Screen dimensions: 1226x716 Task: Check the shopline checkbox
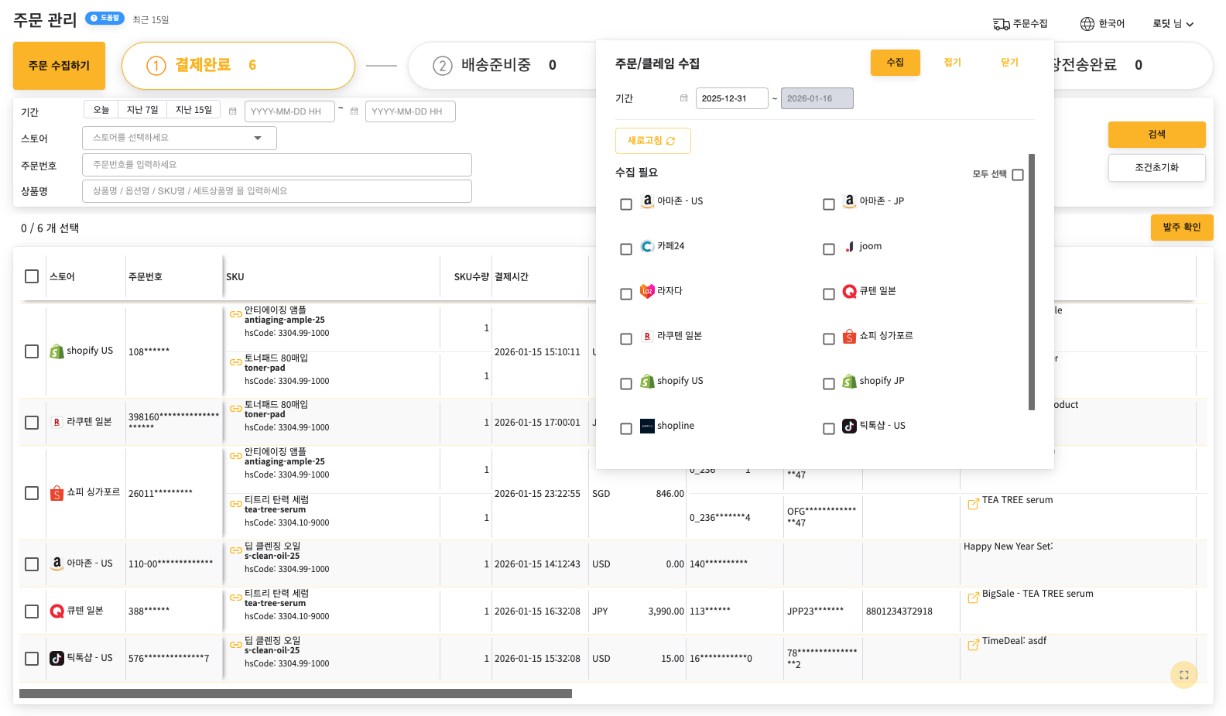click(x=626, y=429)
